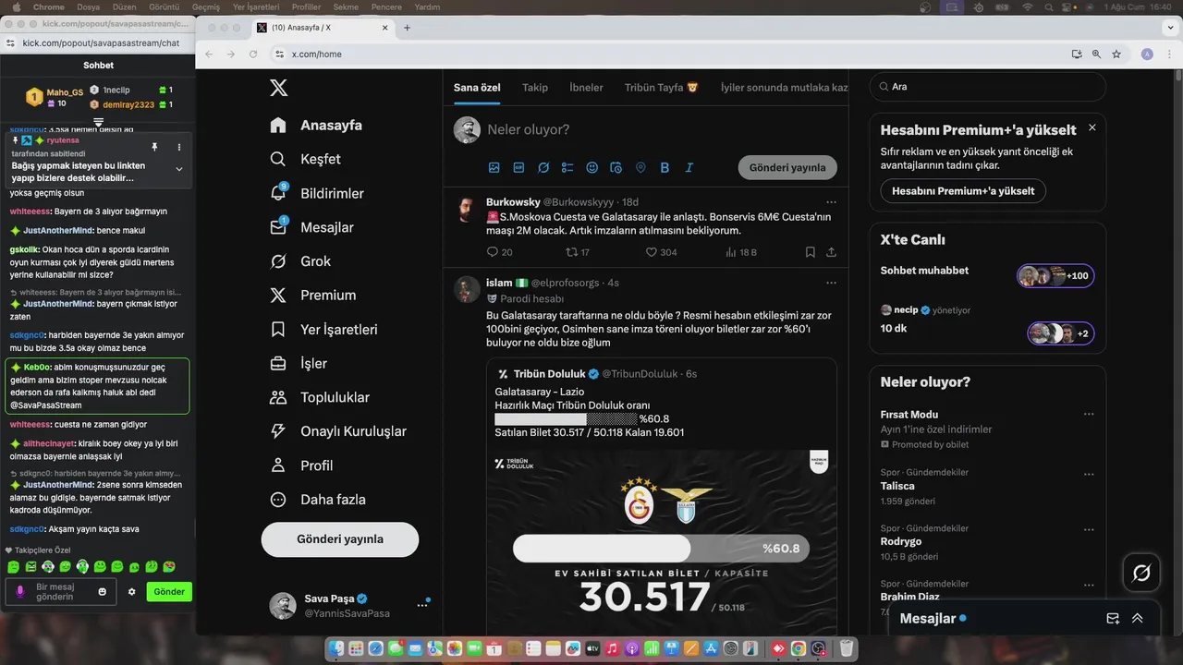
Task: Open account menu beside Sava Paşa
Action: [422, 605]
